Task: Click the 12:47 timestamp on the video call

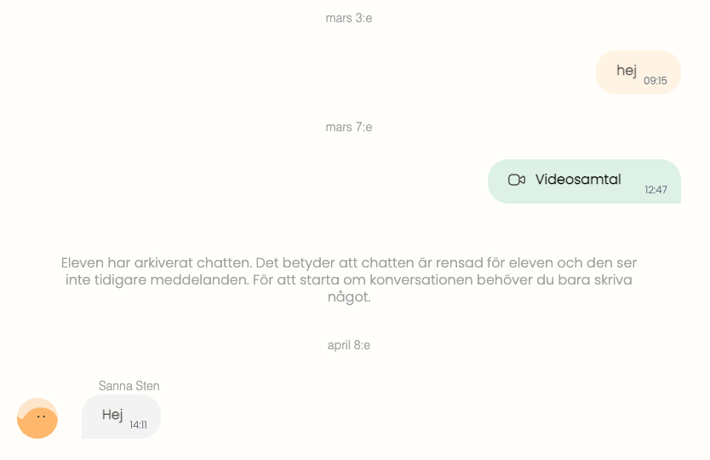Action: click(x=656, y=190)
